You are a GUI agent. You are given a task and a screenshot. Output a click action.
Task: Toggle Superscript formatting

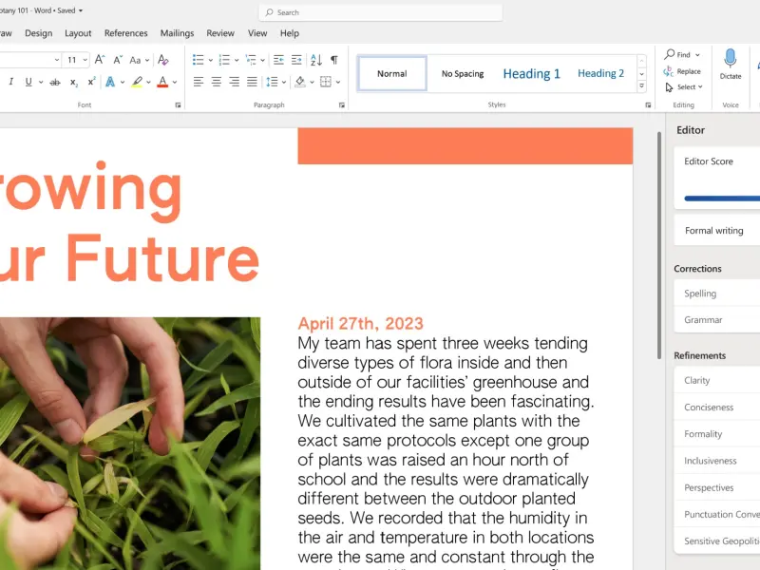(91, 82)
